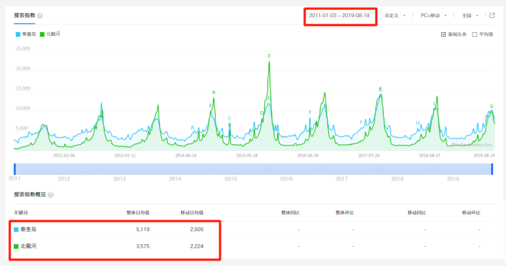
Task: Click the blue news marker H
Action: coord(418,123)
